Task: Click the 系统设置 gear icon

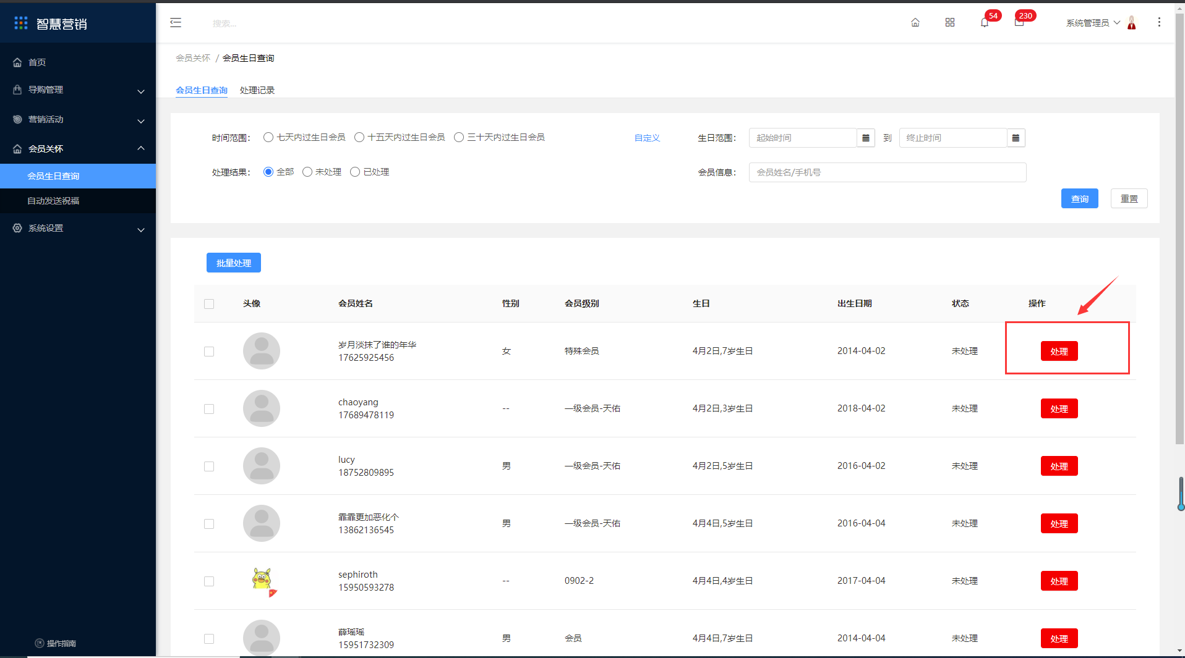Action: [x=17, y=228]
